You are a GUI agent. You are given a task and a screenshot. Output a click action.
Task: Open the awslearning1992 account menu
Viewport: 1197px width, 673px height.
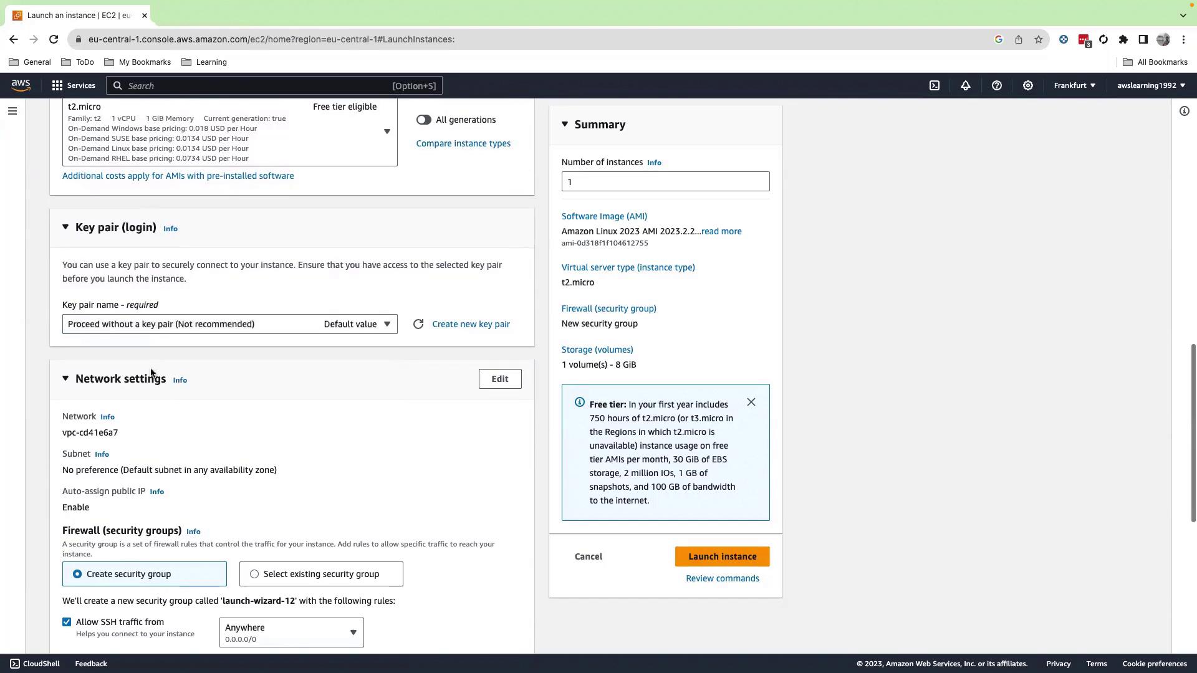[1151, 85]
